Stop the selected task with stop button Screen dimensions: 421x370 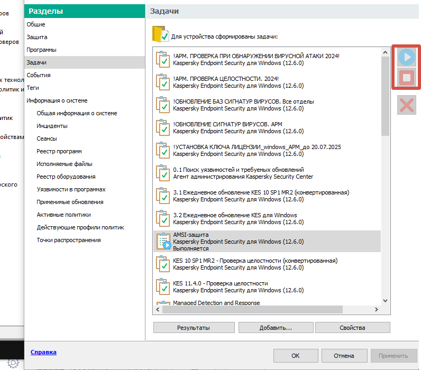click(407, 78)
